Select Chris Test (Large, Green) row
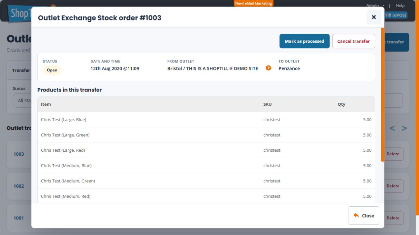This screenshot has height=235, width=419. pos(206,135)
